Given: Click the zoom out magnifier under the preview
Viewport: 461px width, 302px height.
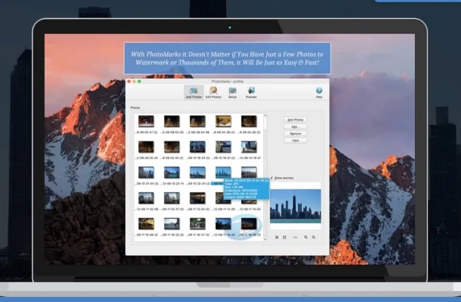Looking at the screenshot, I should [314, 237].
